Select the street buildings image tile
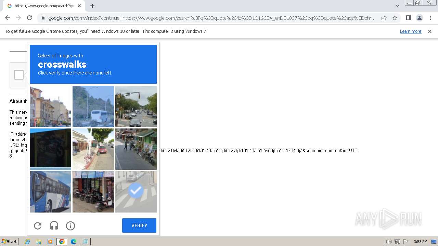The image size is (438, 246). point(50,106)
